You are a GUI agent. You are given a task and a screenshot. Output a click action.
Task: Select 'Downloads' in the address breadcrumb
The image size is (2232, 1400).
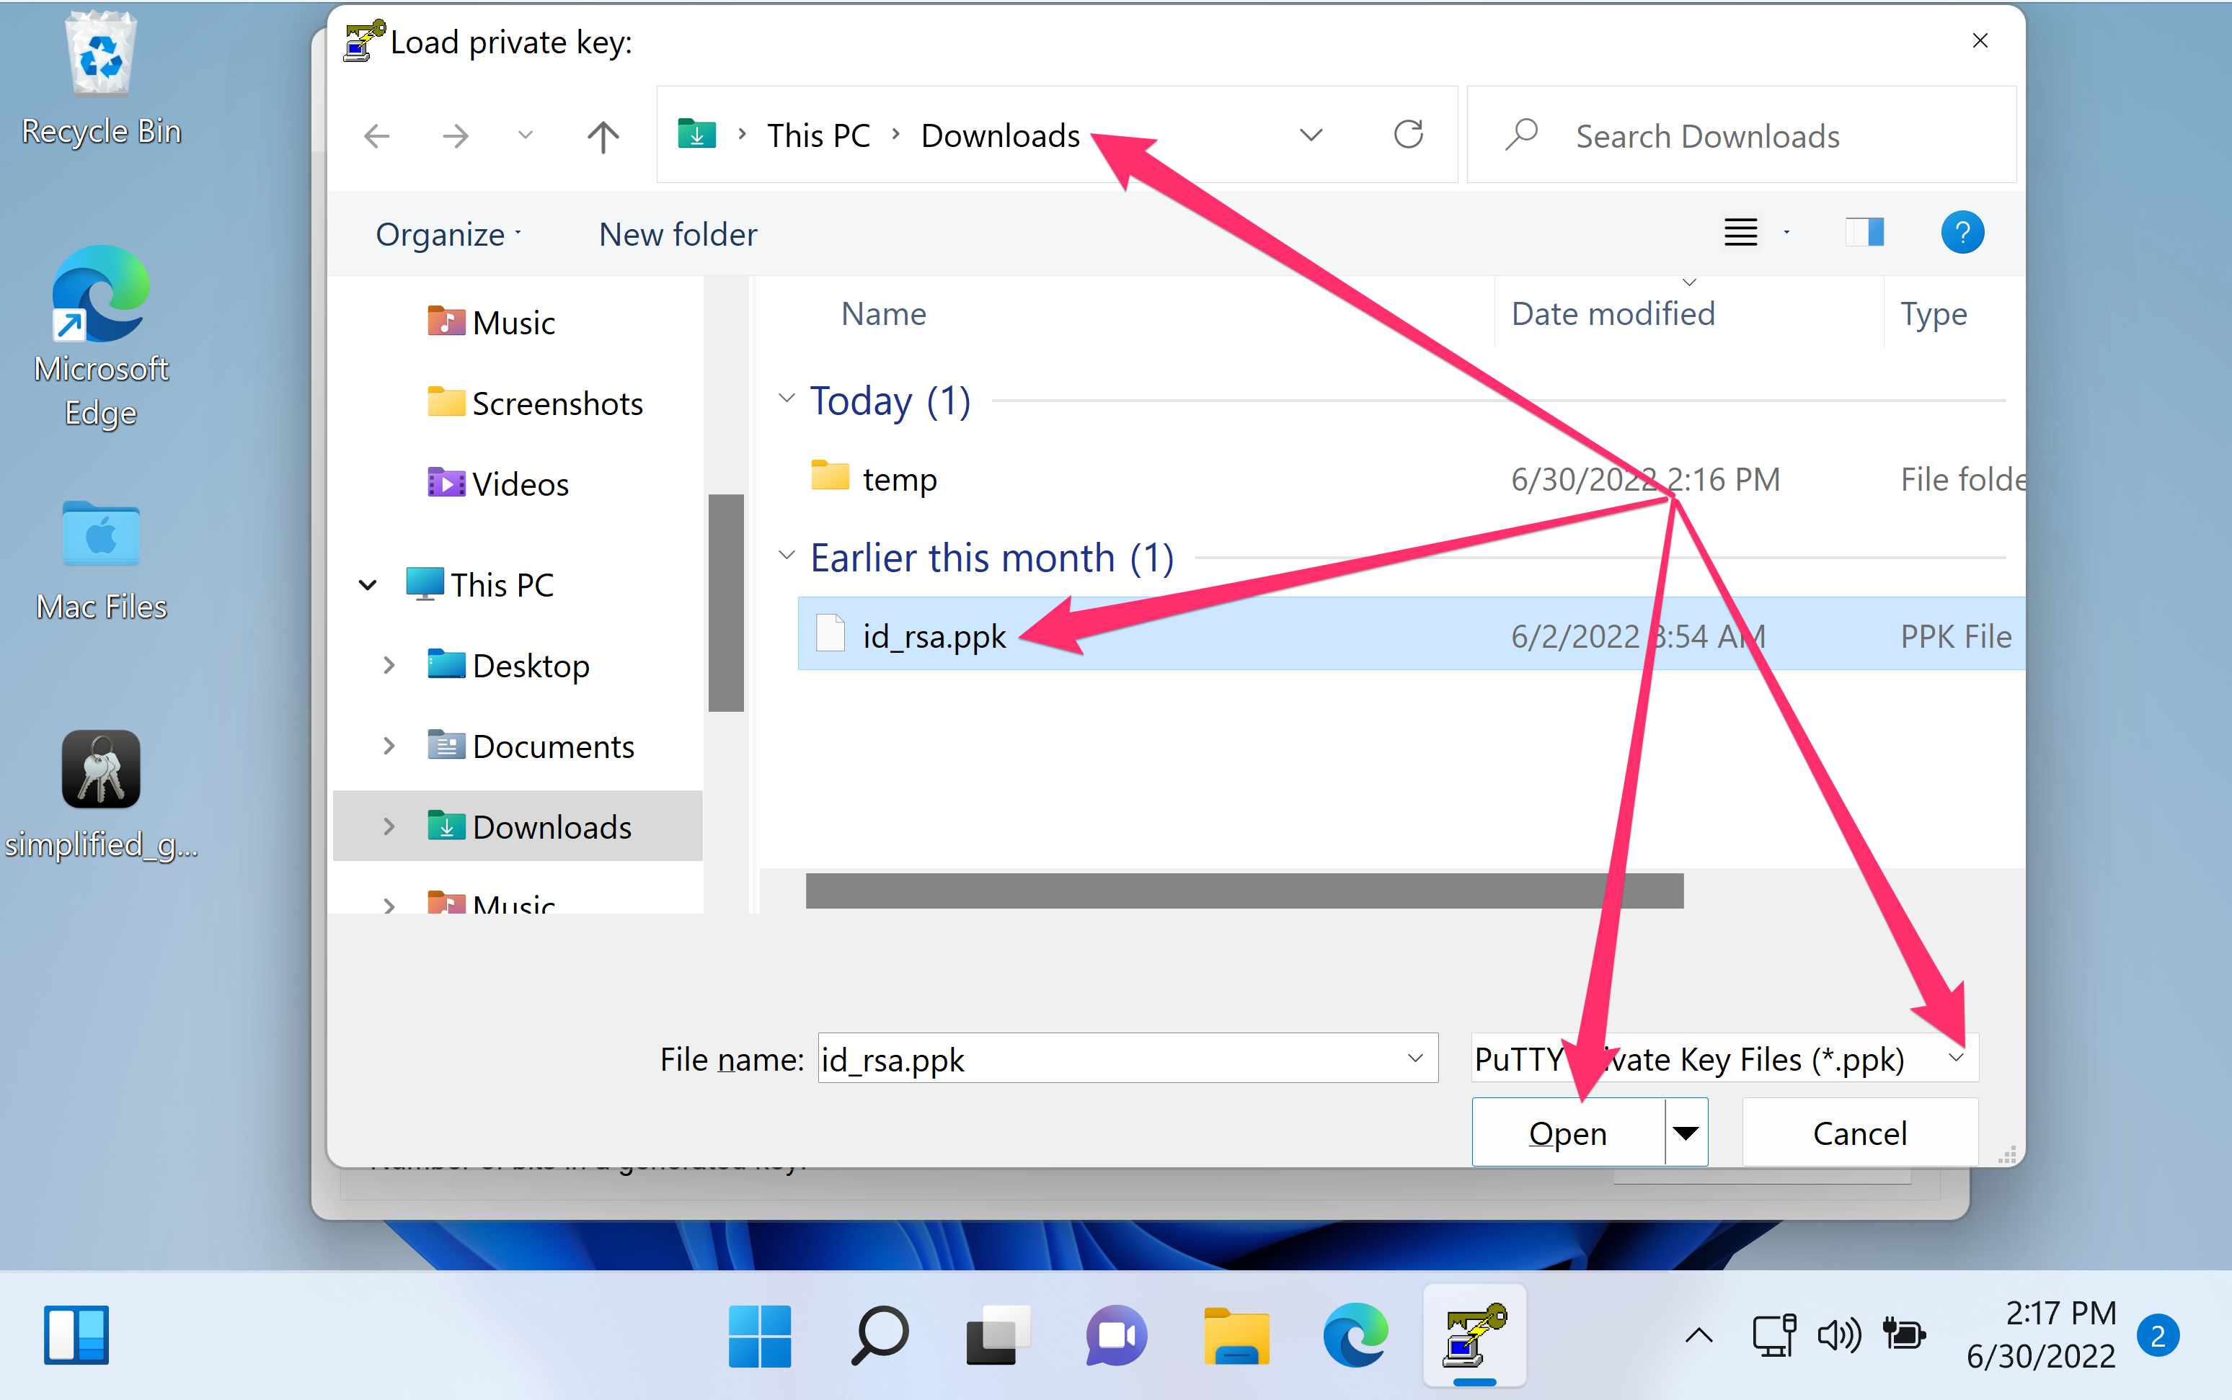[x=1000, y=136]
